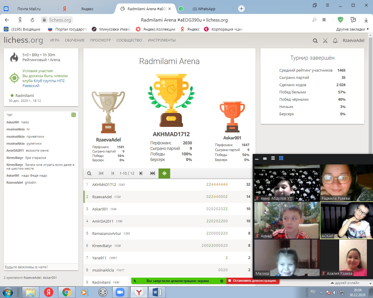Switch Zoom video panel to grid view
The width and height of the screenshot is (373, 298).
[x=281, y=158]
